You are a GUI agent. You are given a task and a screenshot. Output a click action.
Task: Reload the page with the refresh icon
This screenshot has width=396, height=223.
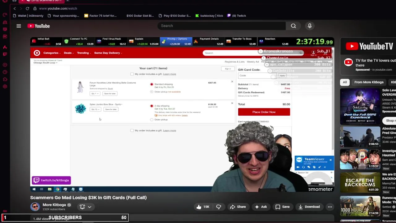pos(28,8)
